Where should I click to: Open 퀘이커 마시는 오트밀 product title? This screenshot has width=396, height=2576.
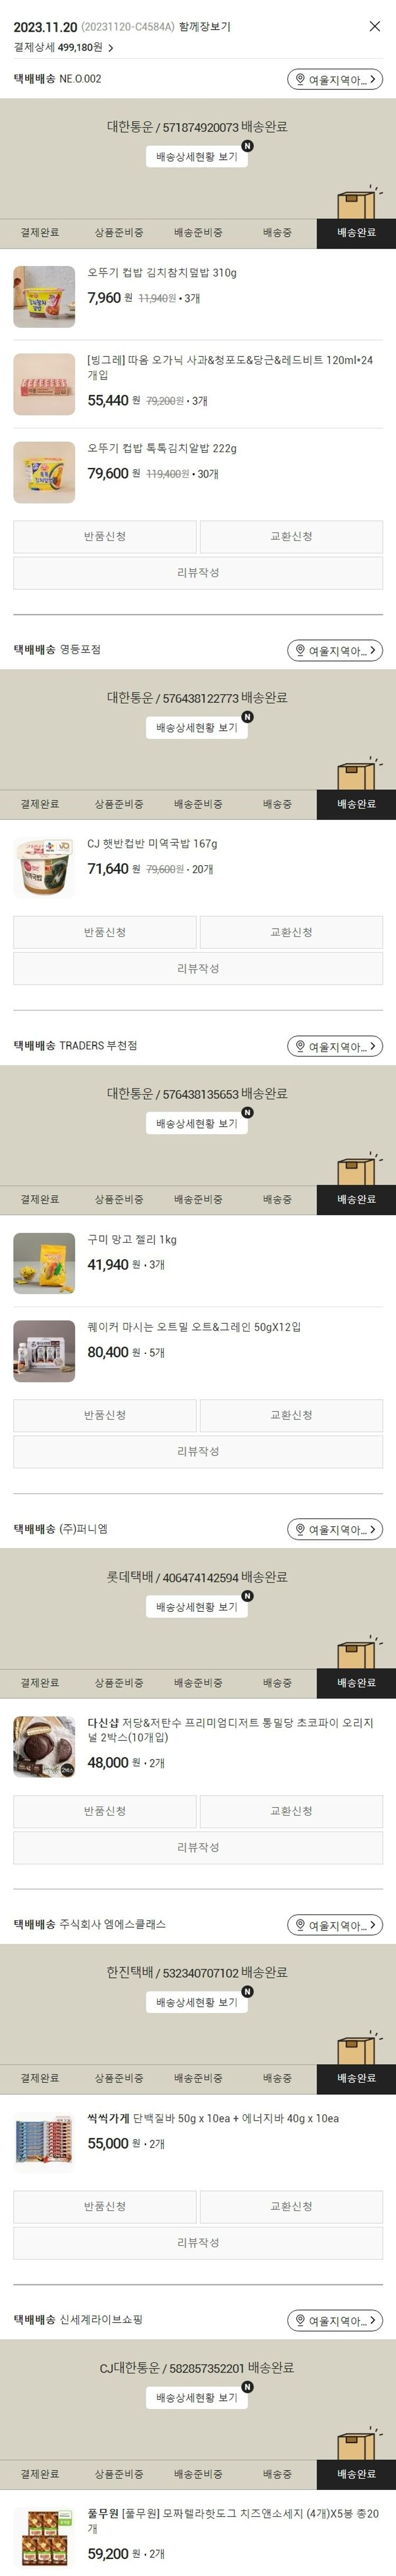(x=193, y=1327)
